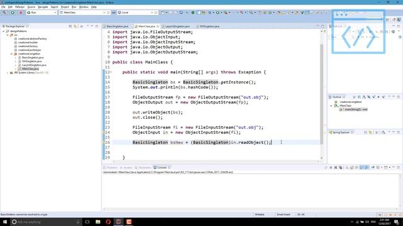Select MainClass.java in Package Explorer

click(x=30, y=69)
